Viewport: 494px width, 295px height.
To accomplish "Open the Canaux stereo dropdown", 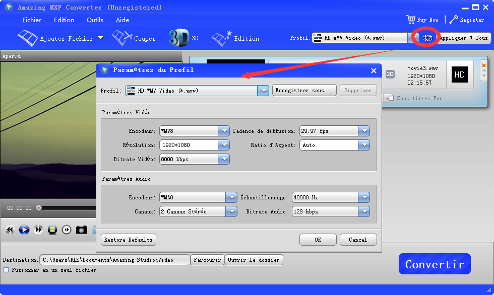I will [231, 211].
